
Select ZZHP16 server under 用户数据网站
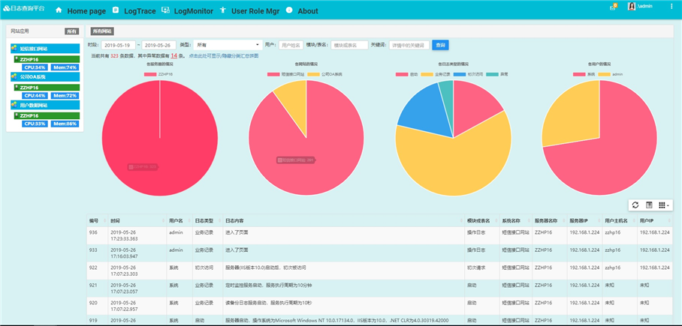[x=47, y=116]
